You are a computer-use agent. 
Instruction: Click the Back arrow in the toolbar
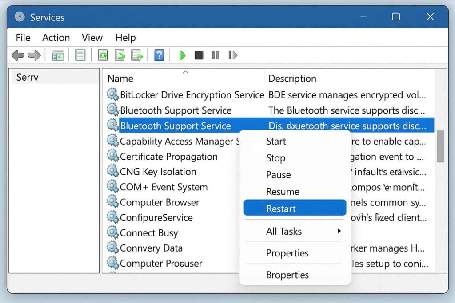(18, 55)
